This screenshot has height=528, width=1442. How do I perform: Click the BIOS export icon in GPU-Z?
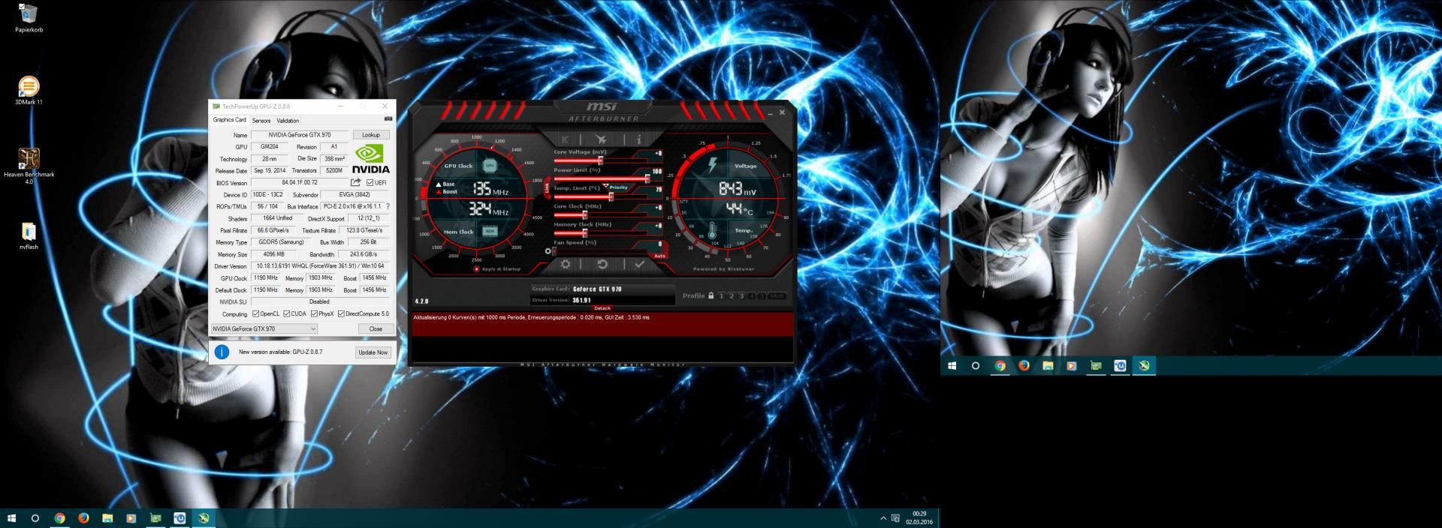click(355, 182)
